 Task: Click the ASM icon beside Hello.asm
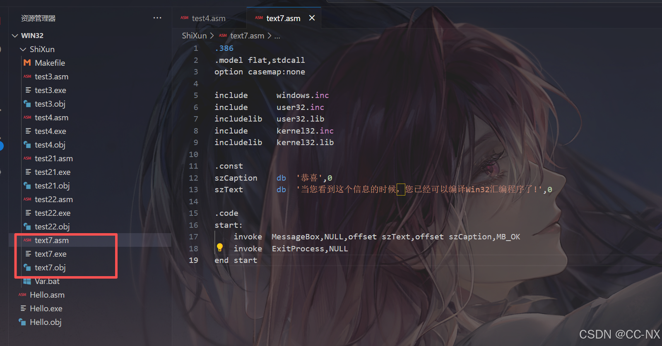(22, 295)
